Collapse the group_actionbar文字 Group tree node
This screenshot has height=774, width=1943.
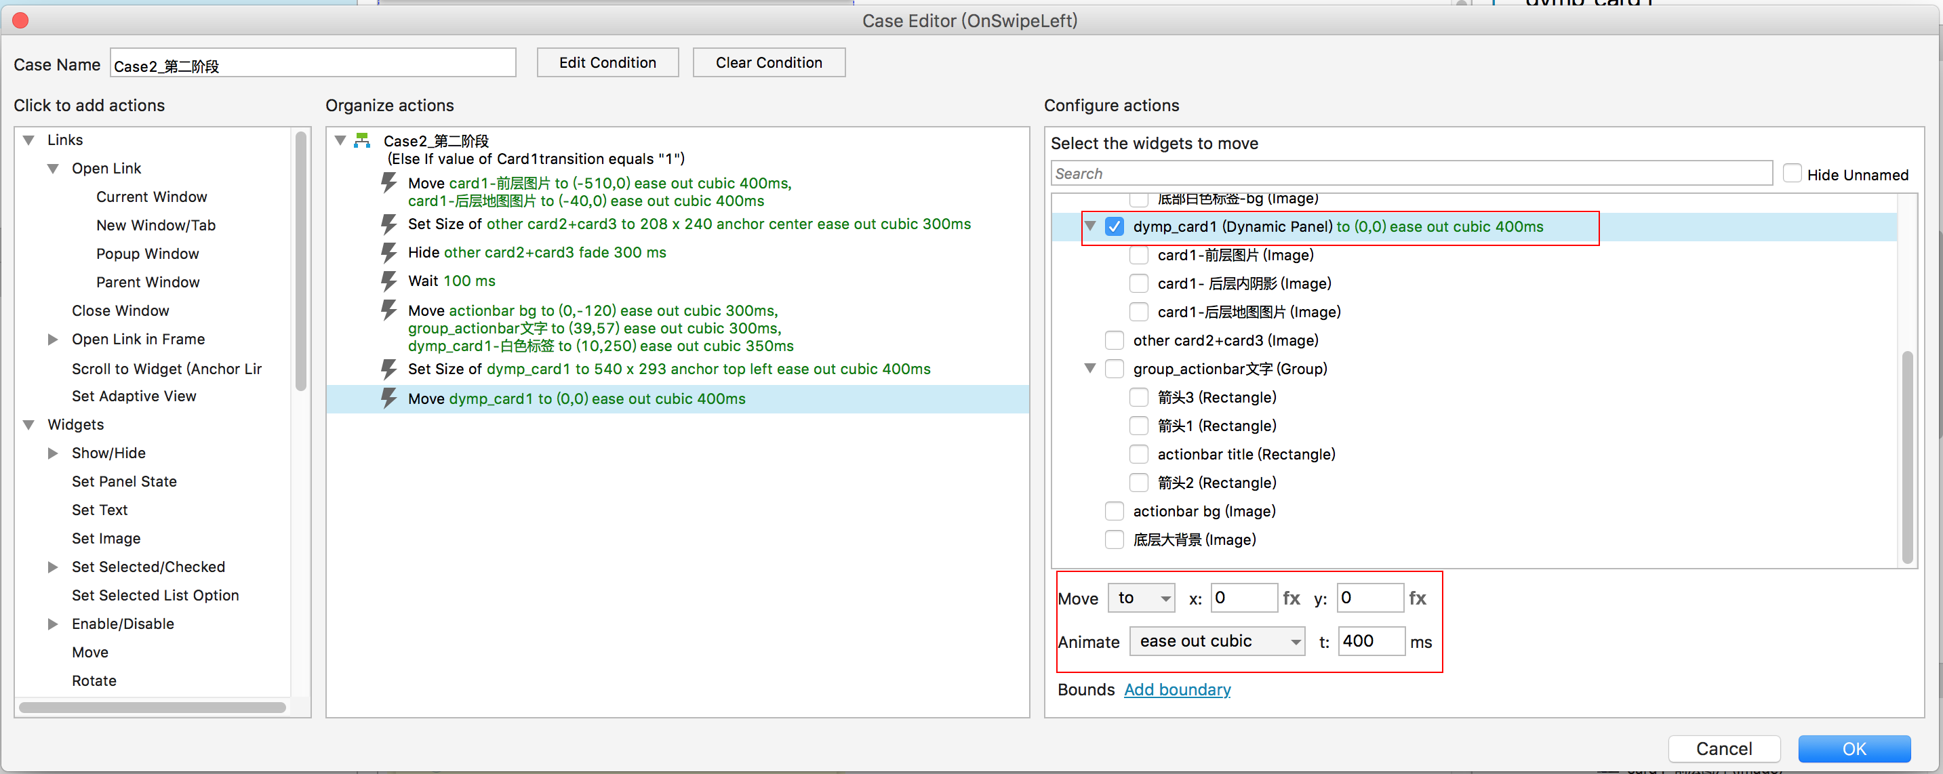1090,368
